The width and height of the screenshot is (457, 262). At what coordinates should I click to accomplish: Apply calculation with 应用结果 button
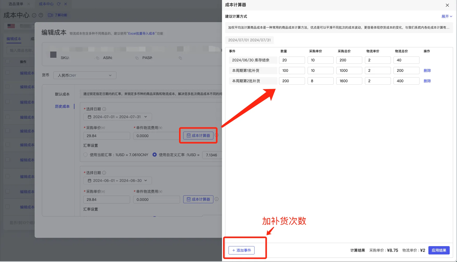(439, 250)
